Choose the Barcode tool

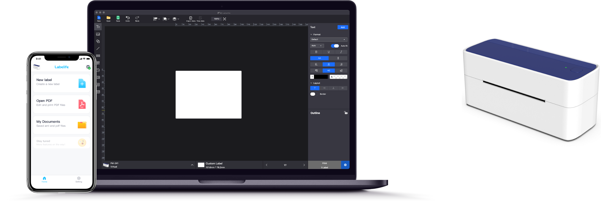click(x=98, y=56)
